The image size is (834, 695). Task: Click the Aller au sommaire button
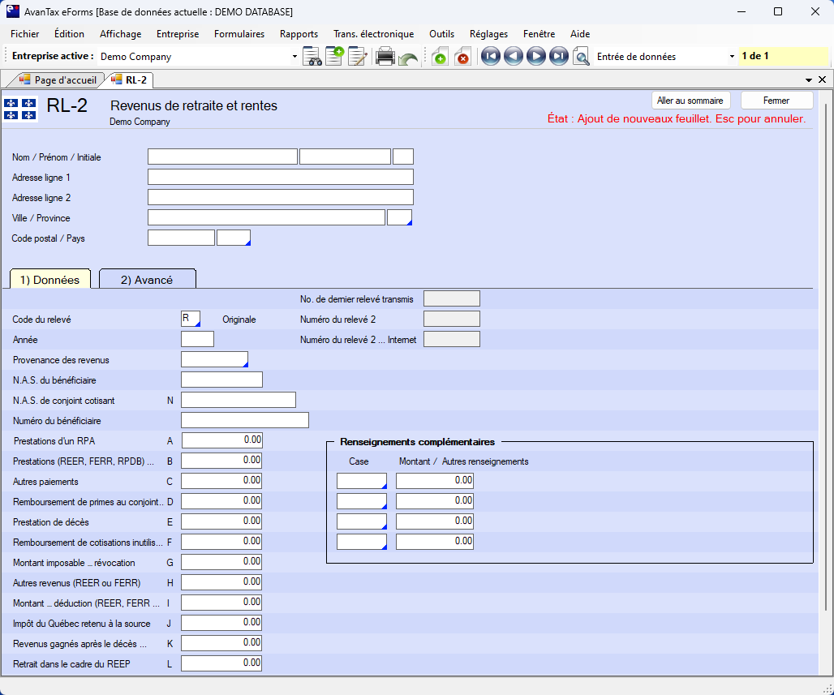[691, 101]
